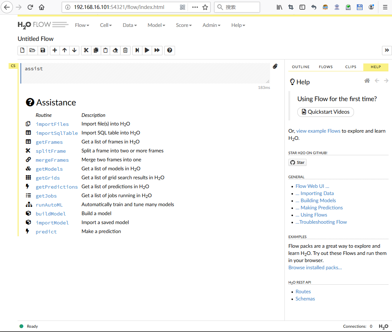This screenshot has height=332, width=392.
Task: Navigate forward in the Help pane
Action: coord(386,81)
